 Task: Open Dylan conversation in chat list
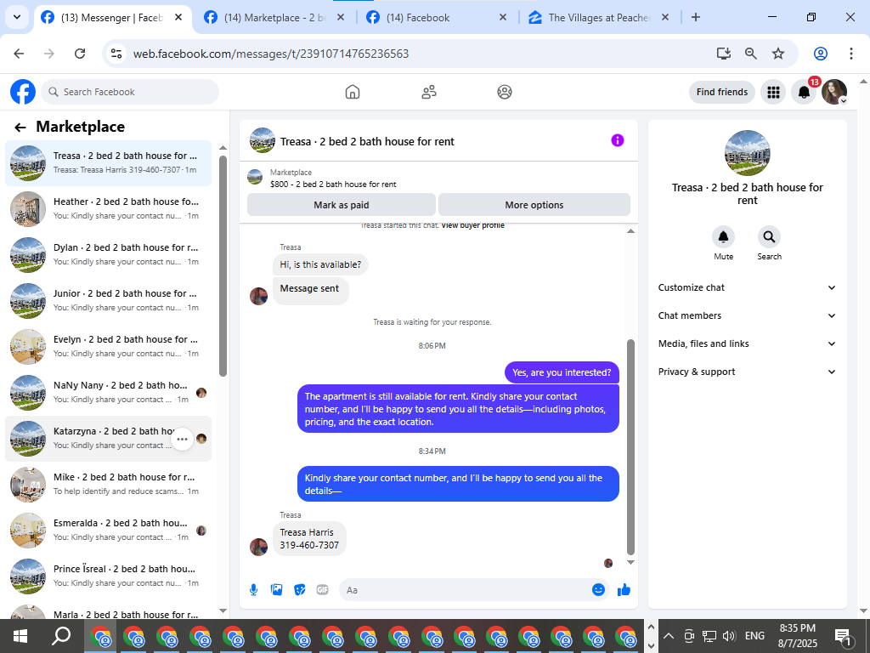(108, 255)
